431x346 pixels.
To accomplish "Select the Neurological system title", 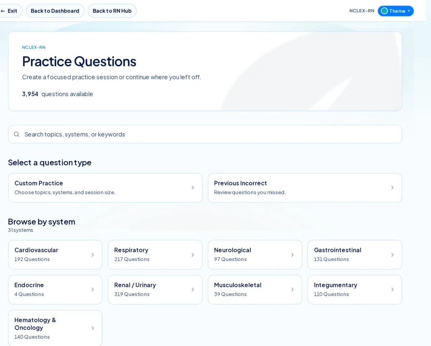I will point(232,250).
